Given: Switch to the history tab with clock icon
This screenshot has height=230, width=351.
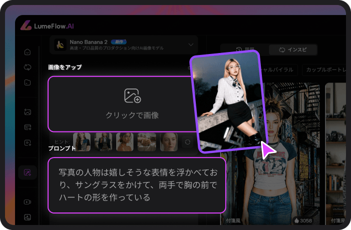Looking at the screenshot, I should click(245, 49).
